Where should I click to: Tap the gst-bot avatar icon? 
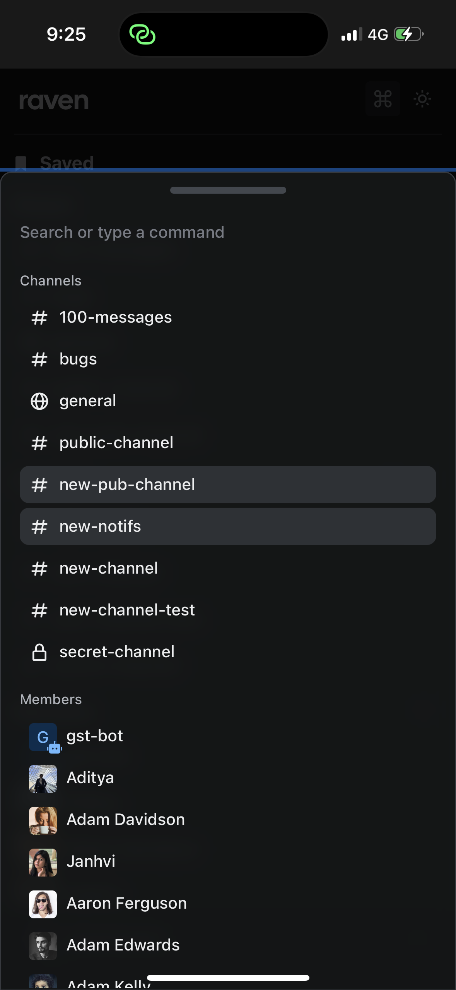[43, 737]
